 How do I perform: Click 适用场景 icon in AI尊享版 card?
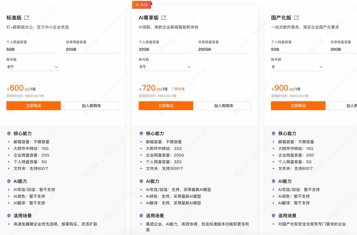(141, 216)
